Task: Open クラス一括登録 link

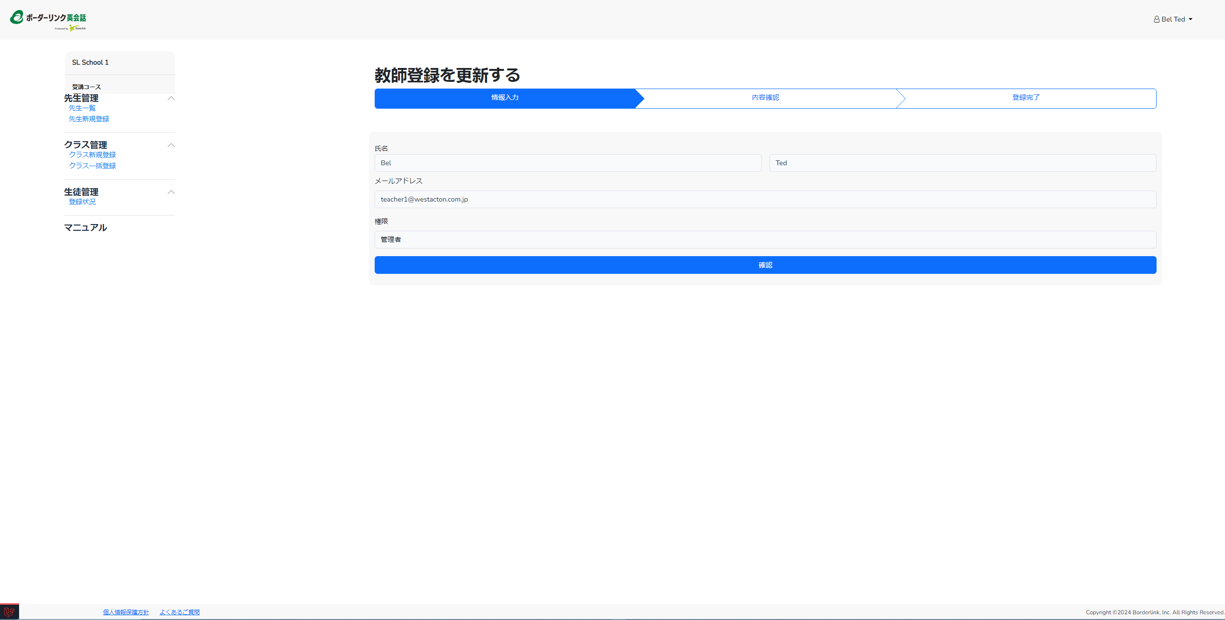Action: coord(92,166)
